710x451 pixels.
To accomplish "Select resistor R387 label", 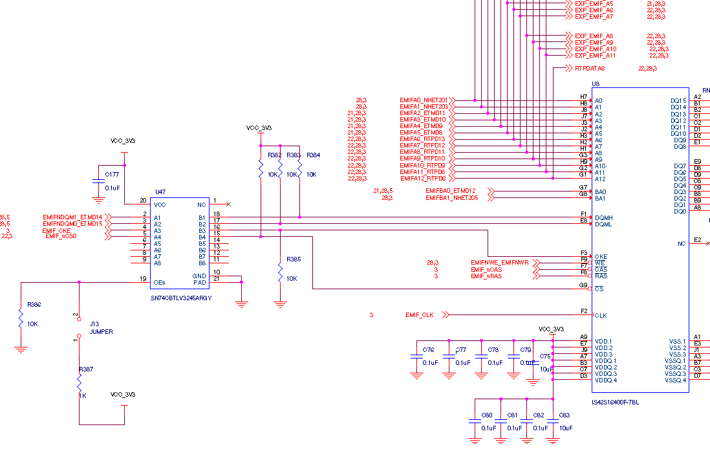I will 85,369.
